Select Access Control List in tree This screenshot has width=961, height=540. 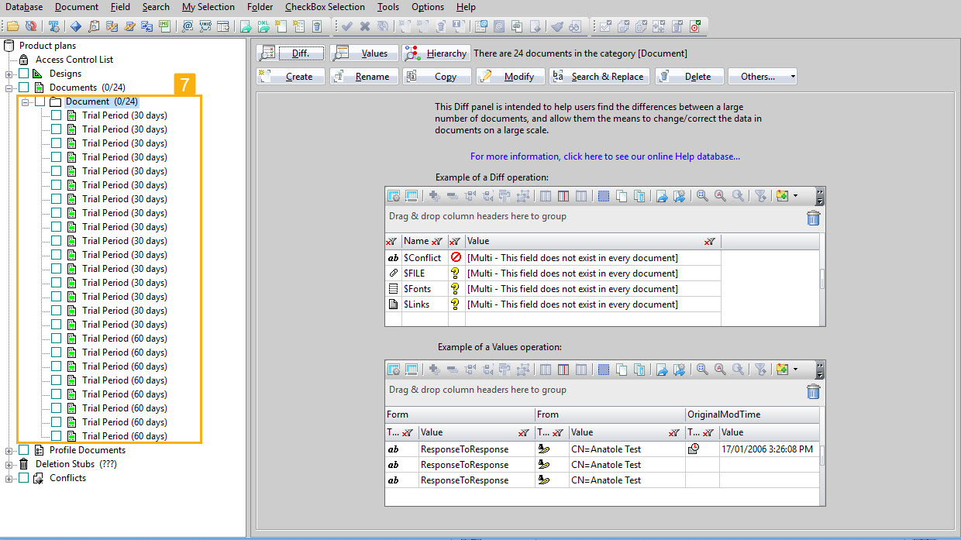pyautogui.click(x=74, y=60)
